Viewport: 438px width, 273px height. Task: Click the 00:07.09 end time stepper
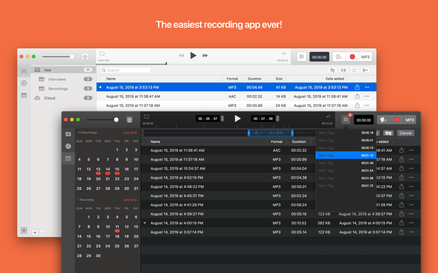(278, 118)
